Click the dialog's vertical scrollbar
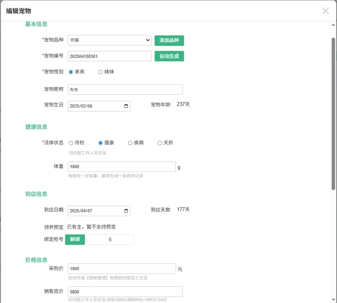 point(333,114)
